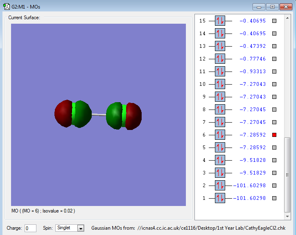Click the occupied orbital icon for MO 15
296x235 pixels.
point(220,21)
